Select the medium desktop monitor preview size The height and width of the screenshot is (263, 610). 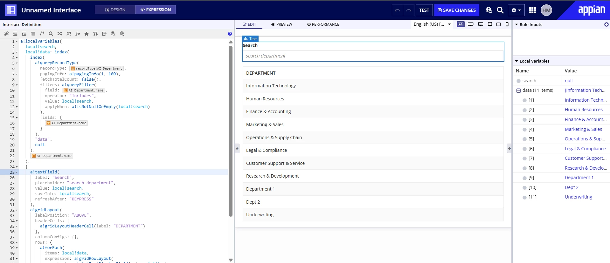click(481, 24)
